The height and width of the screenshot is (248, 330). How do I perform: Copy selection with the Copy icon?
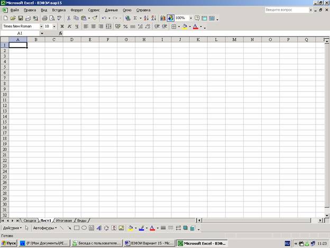pos(76,18)
